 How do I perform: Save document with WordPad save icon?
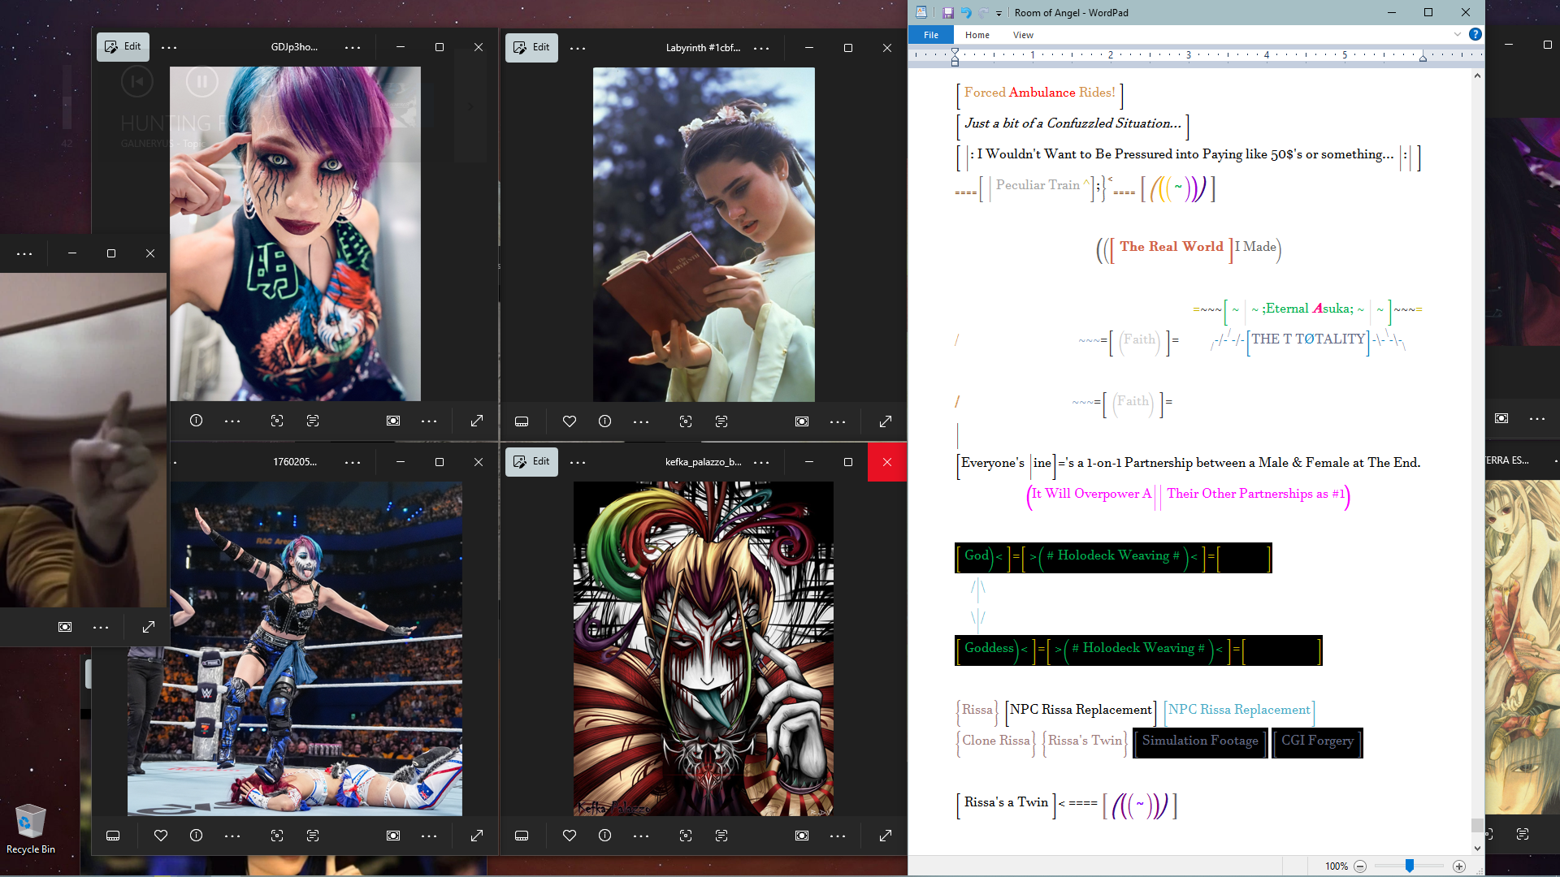(x=947, y=13)
